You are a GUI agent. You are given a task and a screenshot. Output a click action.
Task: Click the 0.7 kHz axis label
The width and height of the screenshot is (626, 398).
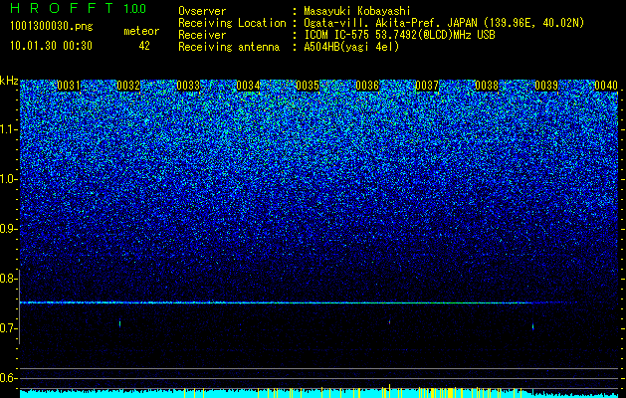tap(9, 328)
